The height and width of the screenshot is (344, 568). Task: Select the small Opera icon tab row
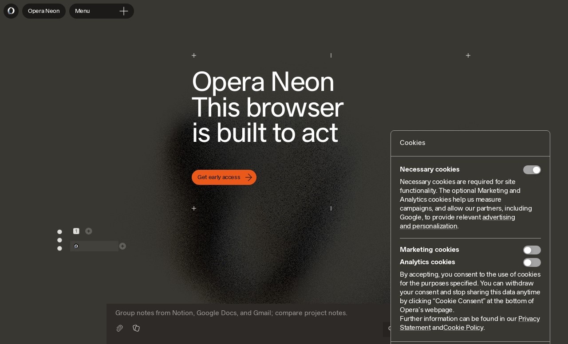tap(94, 246)
